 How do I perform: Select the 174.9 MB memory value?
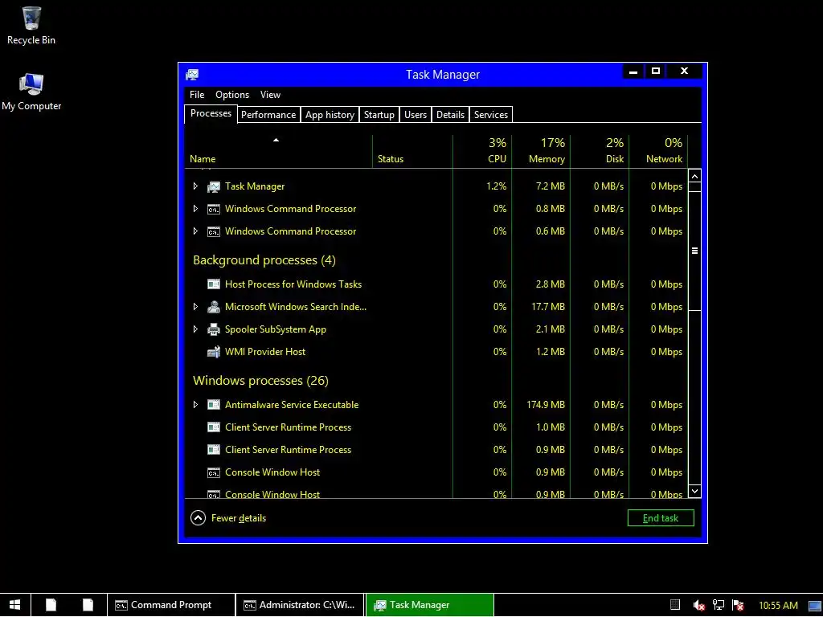[546, 405]
